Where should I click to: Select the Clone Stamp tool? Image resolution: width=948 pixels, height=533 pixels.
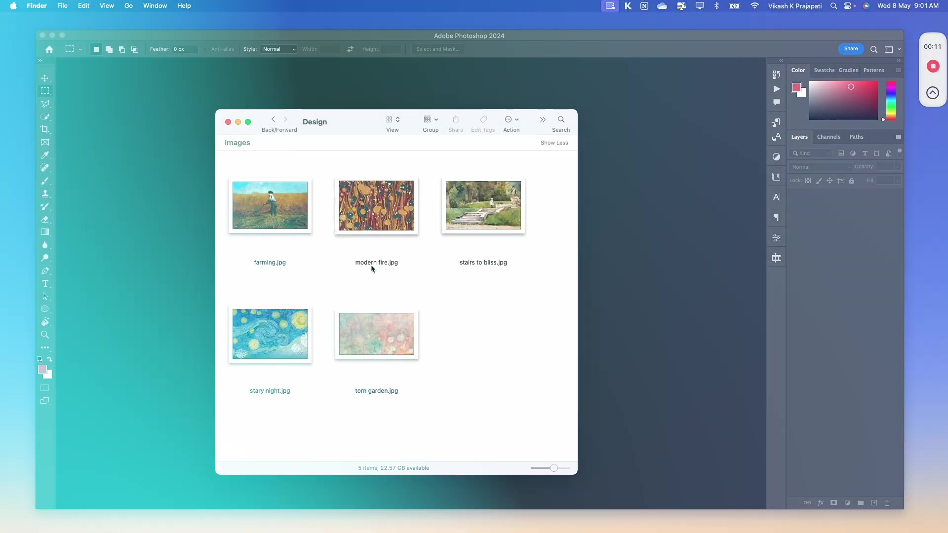45,194
